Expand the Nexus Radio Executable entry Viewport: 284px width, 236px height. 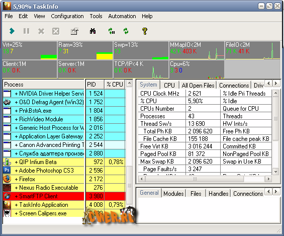16,188
